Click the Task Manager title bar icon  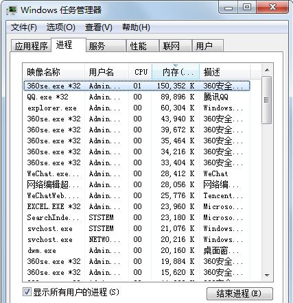(x=12, y=10)
